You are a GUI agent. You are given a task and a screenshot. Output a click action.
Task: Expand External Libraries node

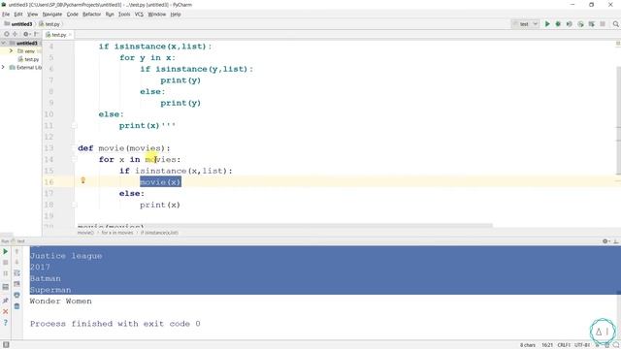tap(4, 67)
